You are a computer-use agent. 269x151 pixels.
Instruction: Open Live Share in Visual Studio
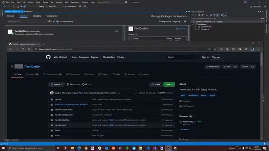coord(255,7)
